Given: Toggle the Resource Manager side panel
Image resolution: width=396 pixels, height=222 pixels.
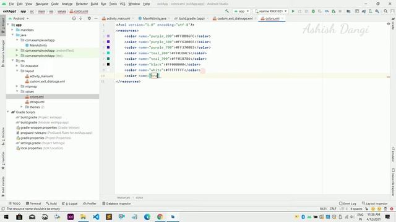Looking at the screenshot, I should pyautogui.click(x=3, y=53).
